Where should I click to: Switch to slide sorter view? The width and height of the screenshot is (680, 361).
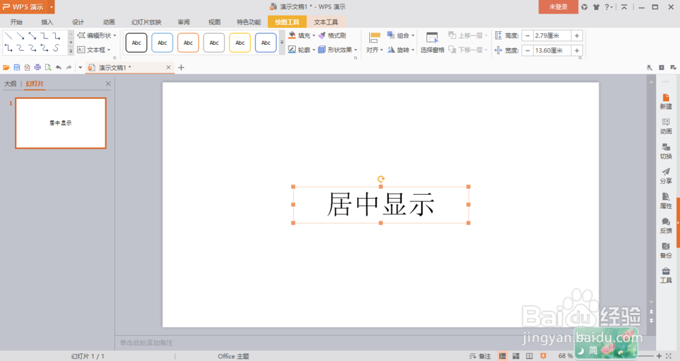[x=516, y=356]
